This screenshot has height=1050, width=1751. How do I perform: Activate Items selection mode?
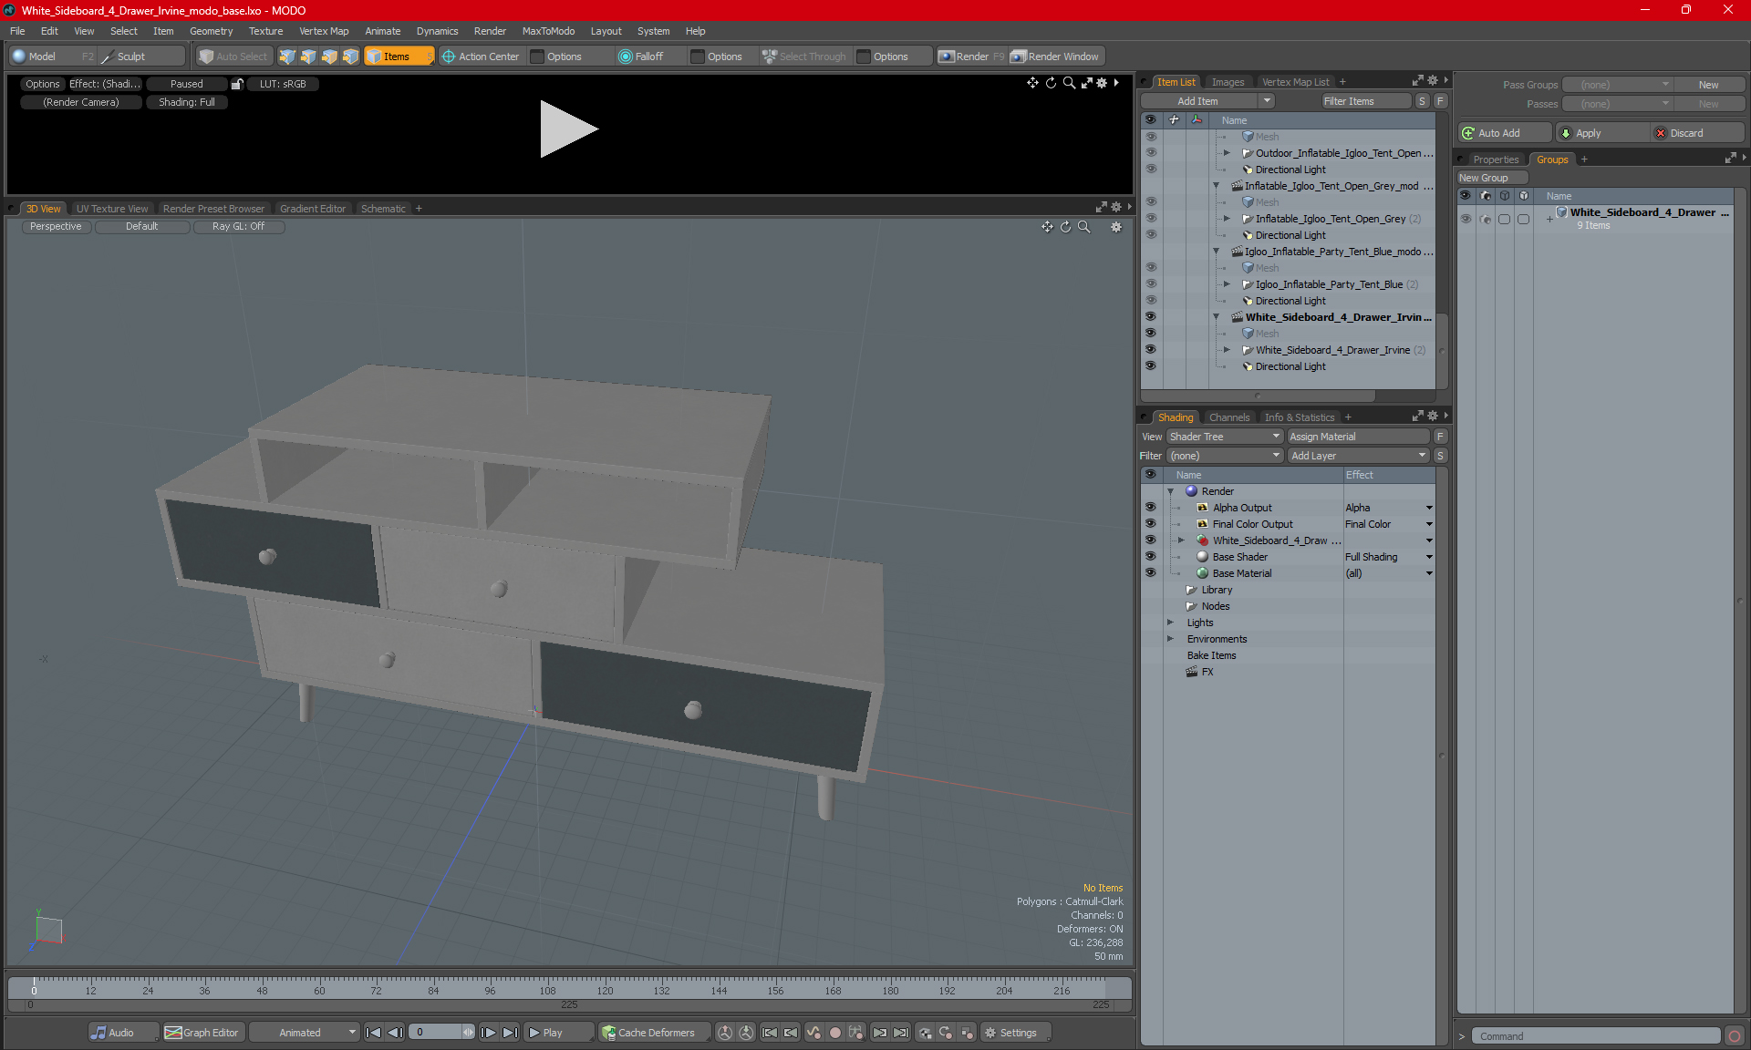[x=399, y=57]
